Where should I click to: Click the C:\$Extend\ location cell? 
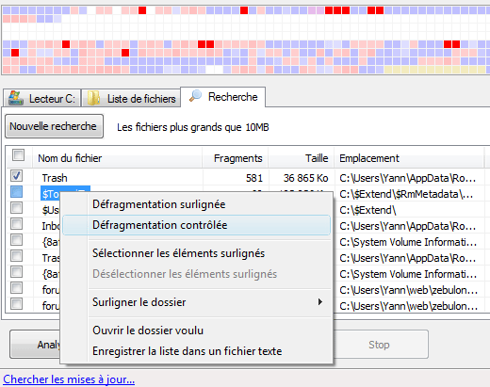pos(367,210)
